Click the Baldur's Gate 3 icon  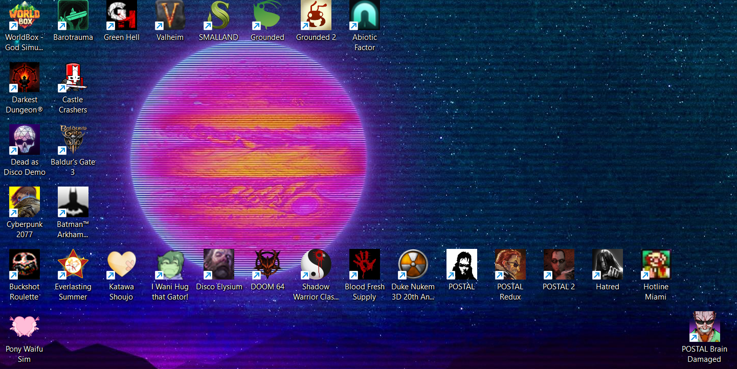click(x=73, y=140)
